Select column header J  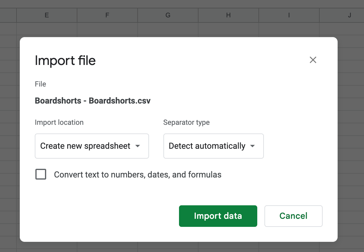coord(349,15)
